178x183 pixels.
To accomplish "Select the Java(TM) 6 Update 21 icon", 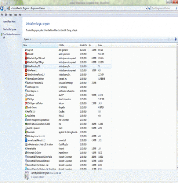I will [26, 128].
